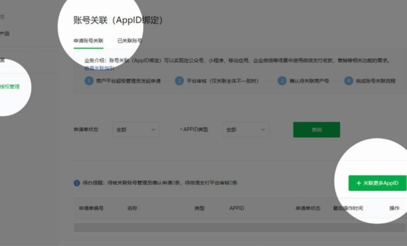Click the 完成账号关联流程 step text
The width and height of the screenshot is (407, 246).
(x=375, y=81)
